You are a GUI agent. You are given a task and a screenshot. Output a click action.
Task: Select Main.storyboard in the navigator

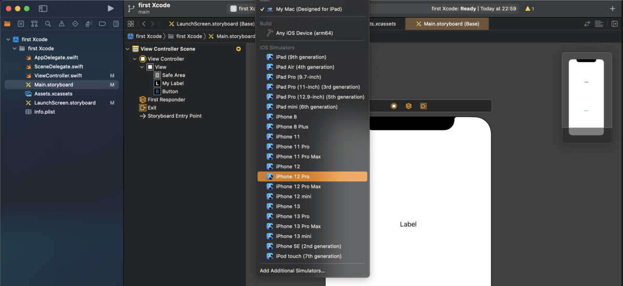point(62,84)
